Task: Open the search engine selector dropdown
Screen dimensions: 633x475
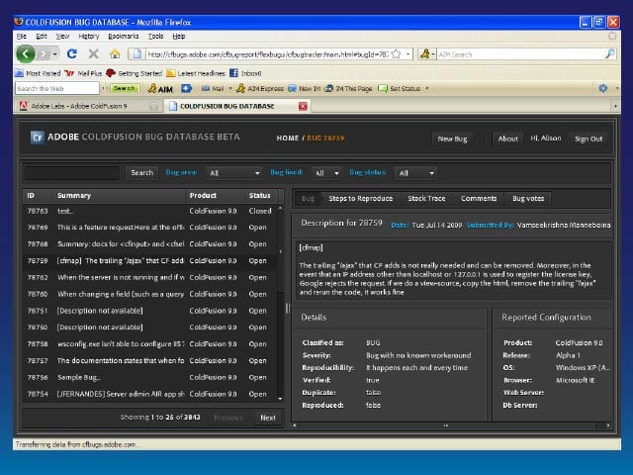Action: coord(426,53)
